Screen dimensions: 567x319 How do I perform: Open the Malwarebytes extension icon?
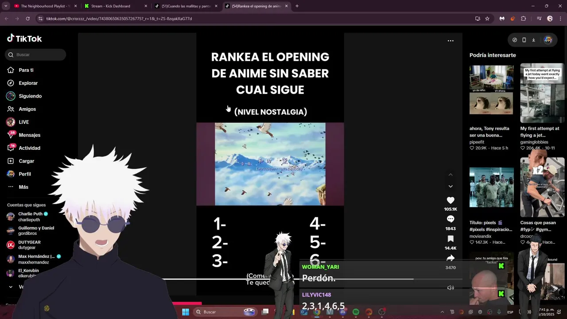[502, 19]
